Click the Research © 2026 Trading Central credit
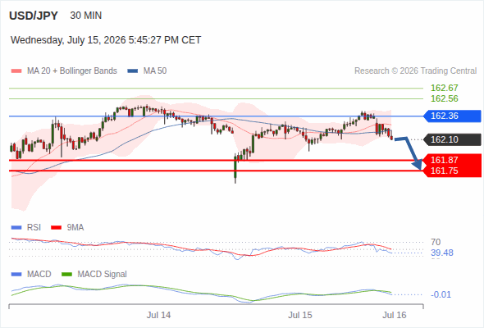The image size is (484, 328). [x=415, y=71]
